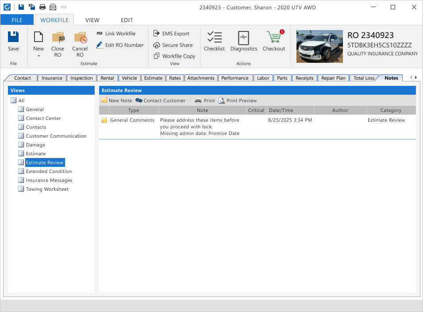Select the General Comments note row
Screen dimensions: 423x312
[258, 127]
